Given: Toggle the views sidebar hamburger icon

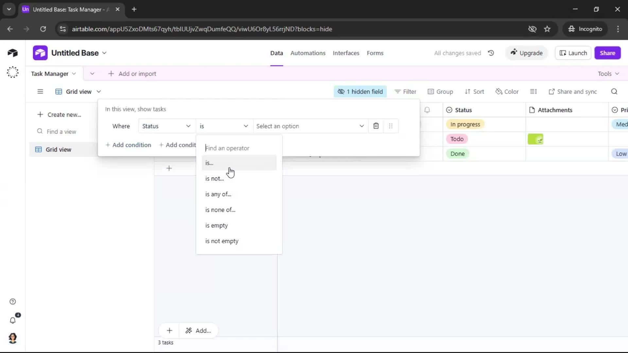Looking at the screenshot, I should pos(40,92).
